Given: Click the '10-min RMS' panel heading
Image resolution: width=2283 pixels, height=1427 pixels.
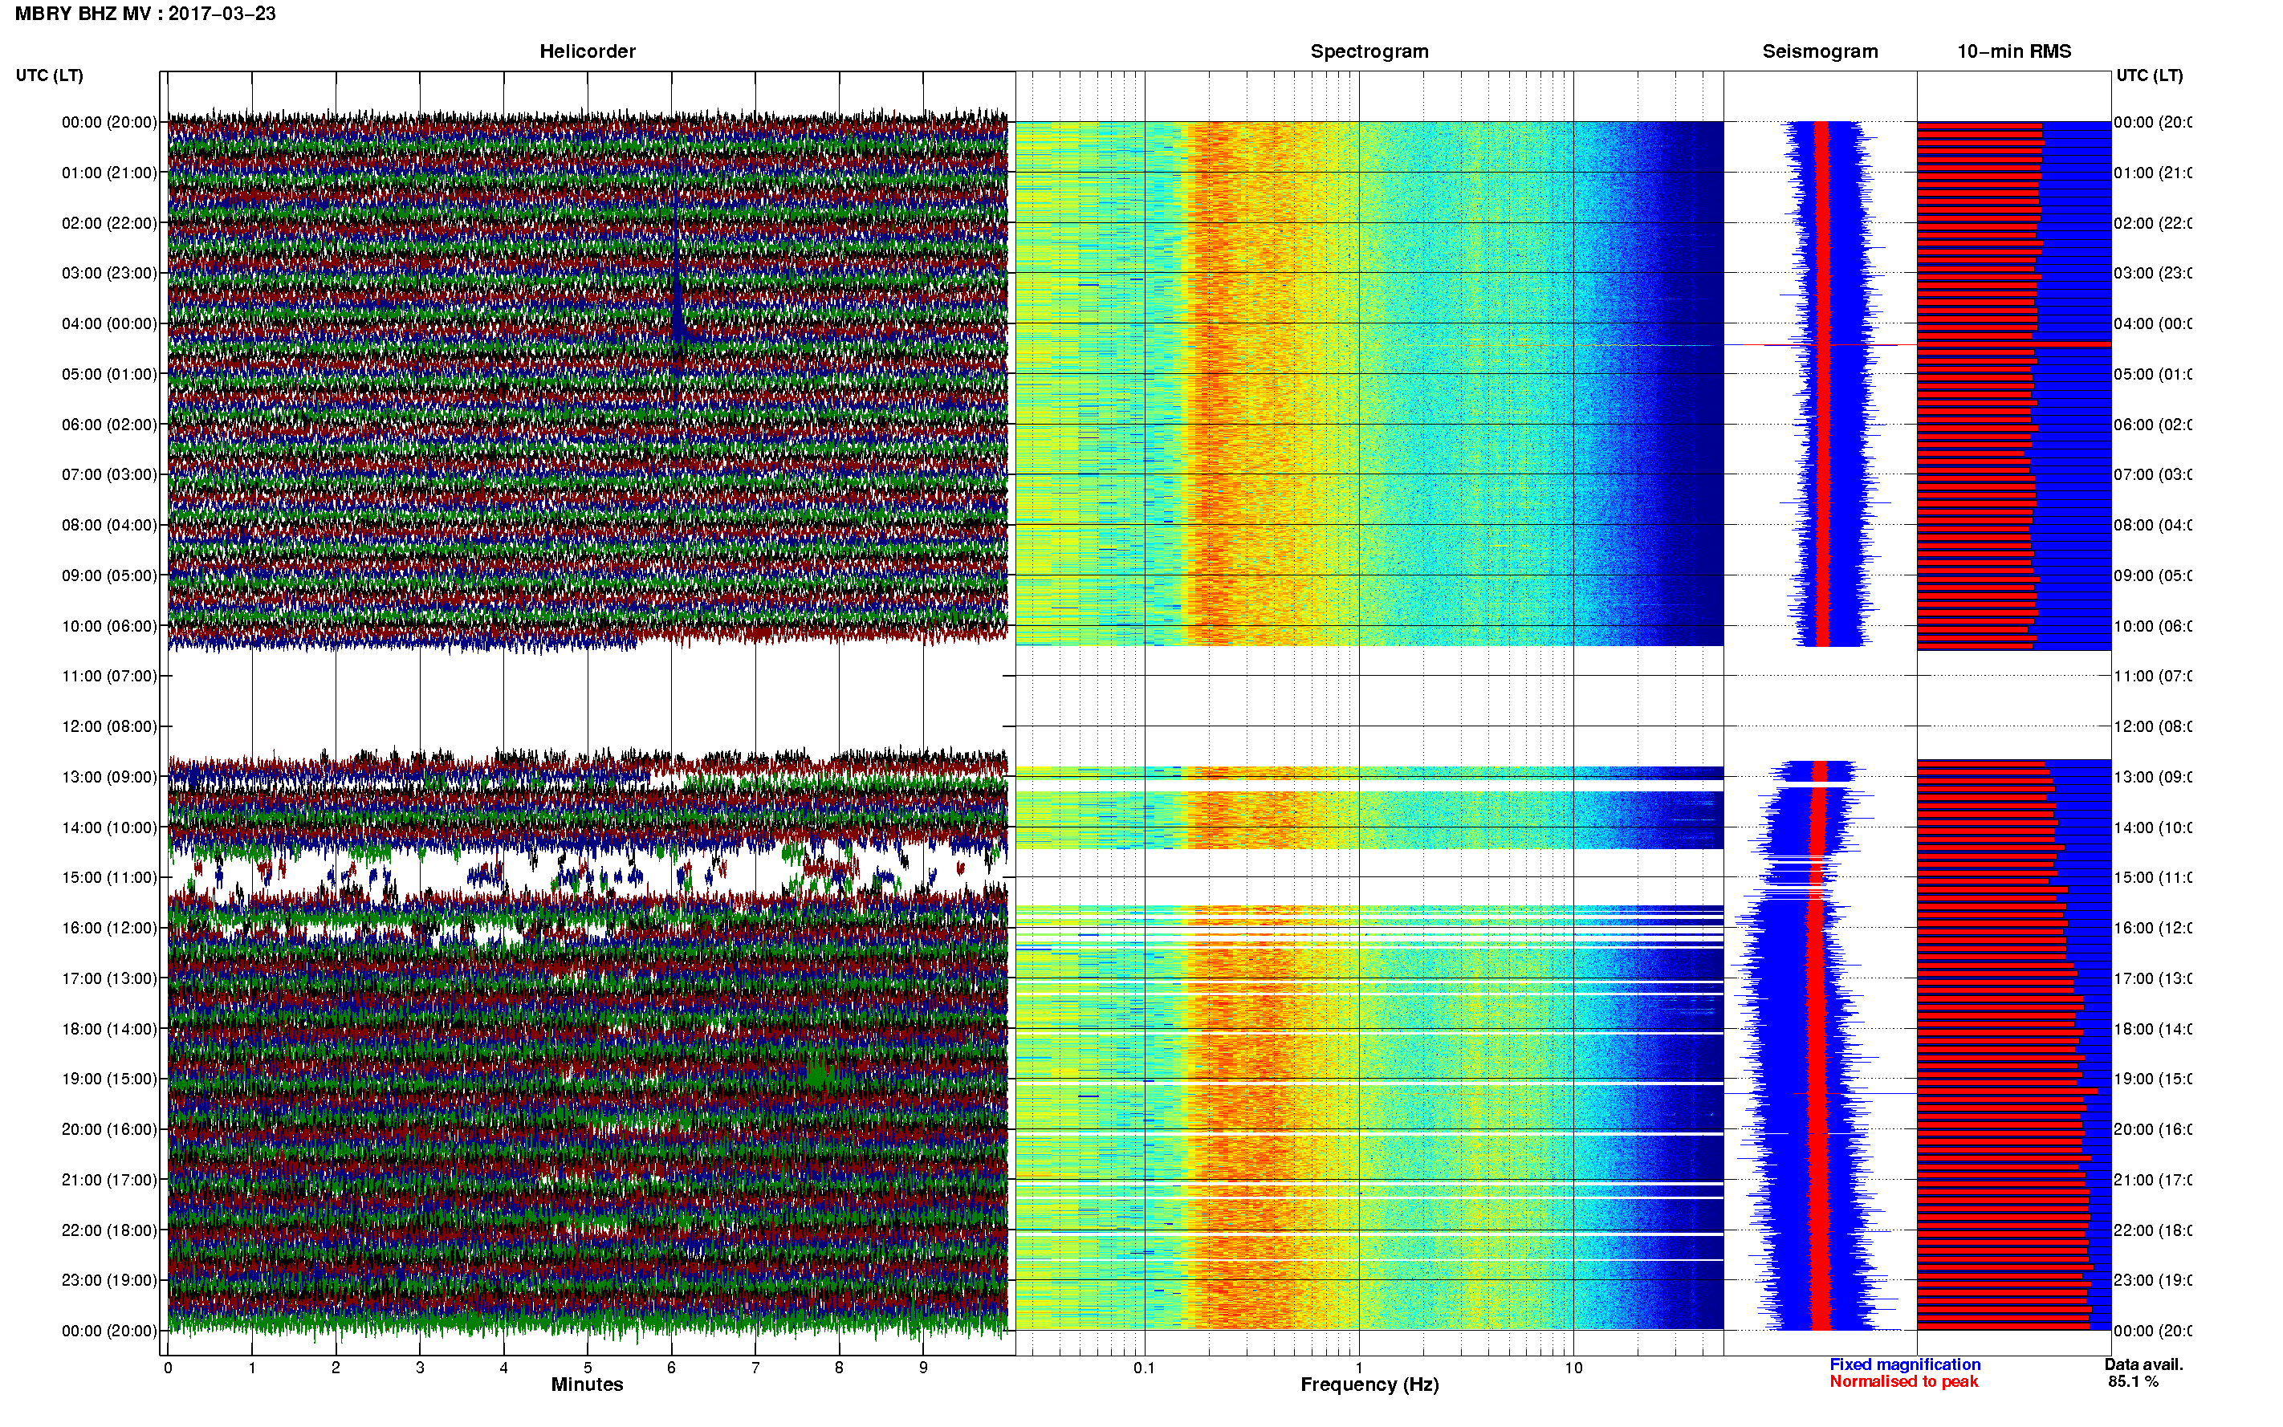Looking at the screenshot, I should [x=2013, y=52].
